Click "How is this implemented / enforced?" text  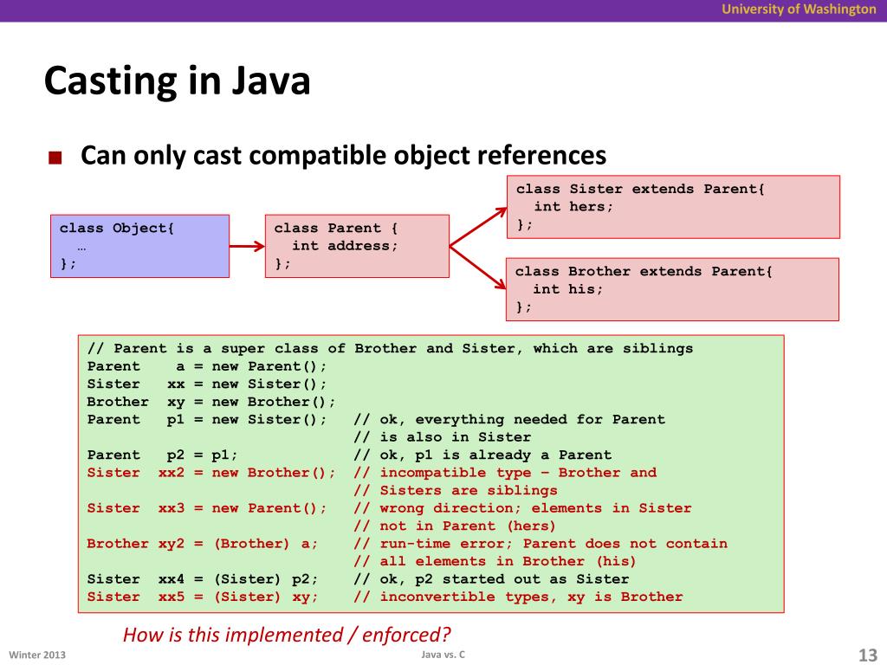point(287,635)
